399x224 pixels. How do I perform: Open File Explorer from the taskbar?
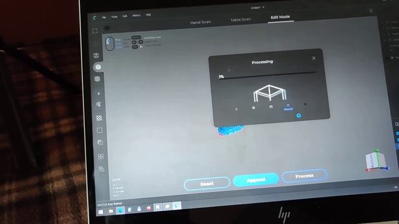[111, 211]
